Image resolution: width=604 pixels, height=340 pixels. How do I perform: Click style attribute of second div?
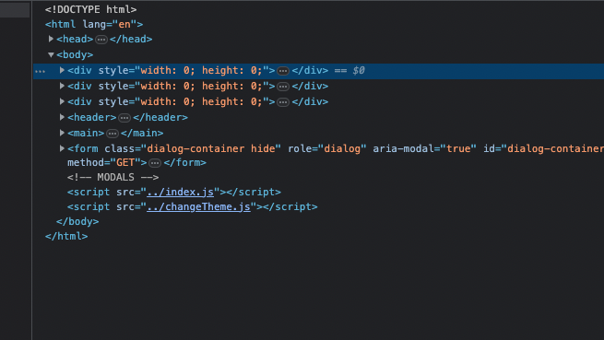[x=184, y=86]
